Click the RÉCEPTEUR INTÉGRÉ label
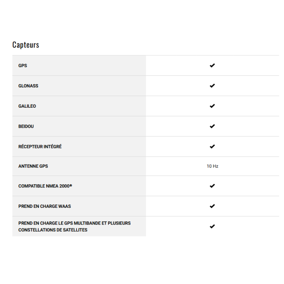284x284 pixels. click(x=40, y=147)
